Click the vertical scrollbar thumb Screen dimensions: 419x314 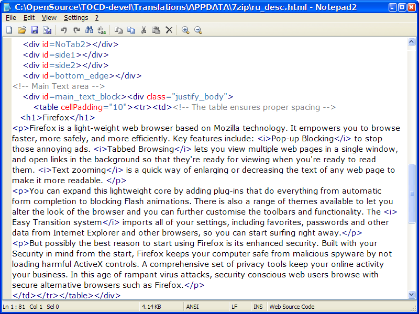412,194
